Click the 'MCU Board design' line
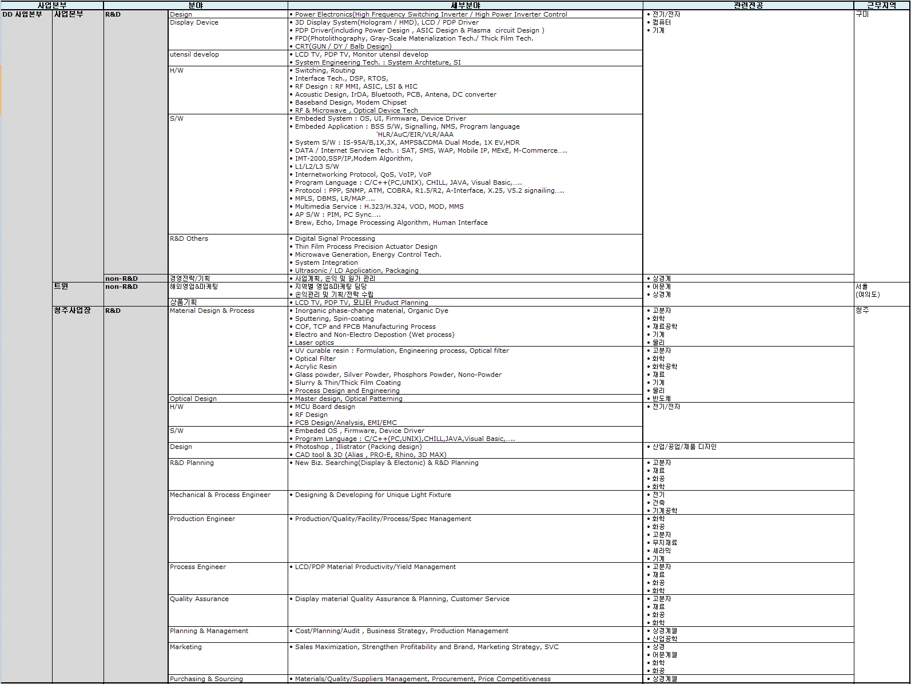911x684 pixels. point(322,407)
